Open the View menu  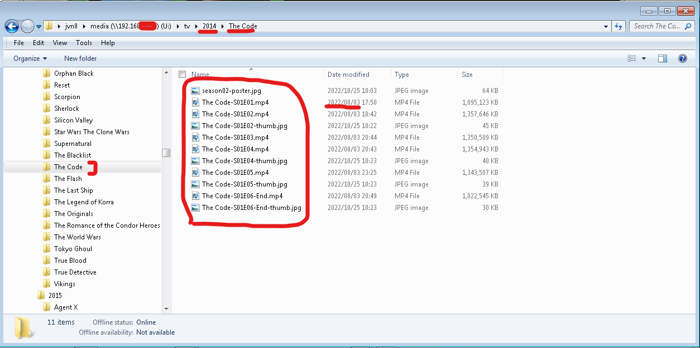coord(60,43)
